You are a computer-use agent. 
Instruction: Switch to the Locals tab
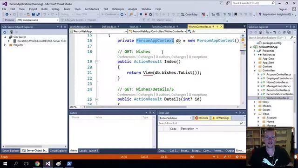point(83,151)
